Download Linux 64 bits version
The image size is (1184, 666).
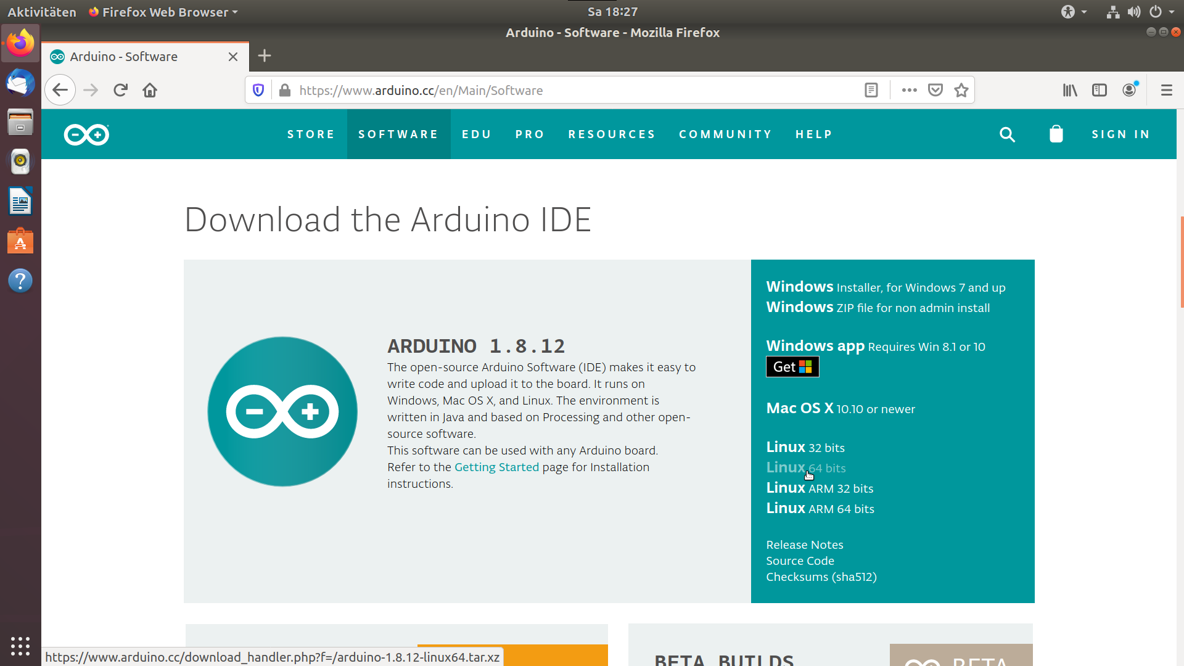(805, 467)
